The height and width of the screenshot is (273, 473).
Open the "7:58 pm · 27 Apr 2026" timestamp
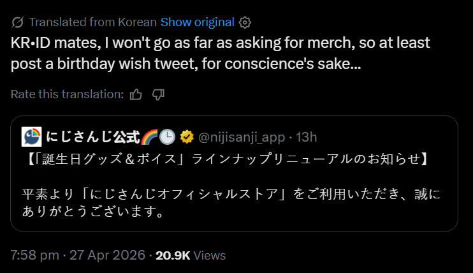point(78,255)
